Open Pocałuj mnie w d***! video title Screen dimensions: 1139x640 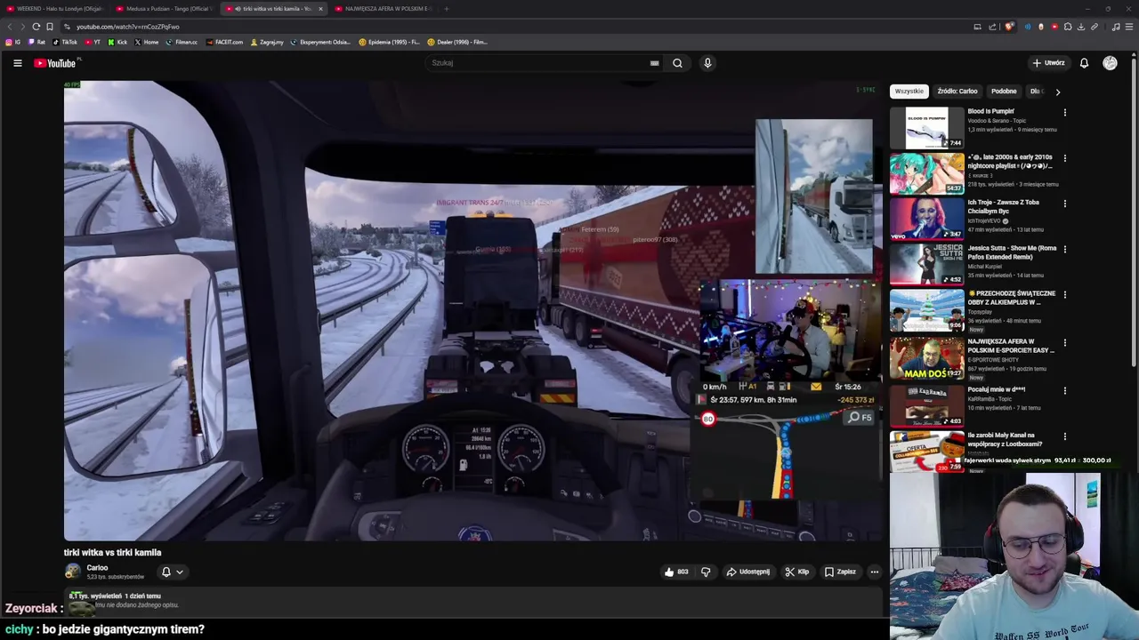click(997, 389)
